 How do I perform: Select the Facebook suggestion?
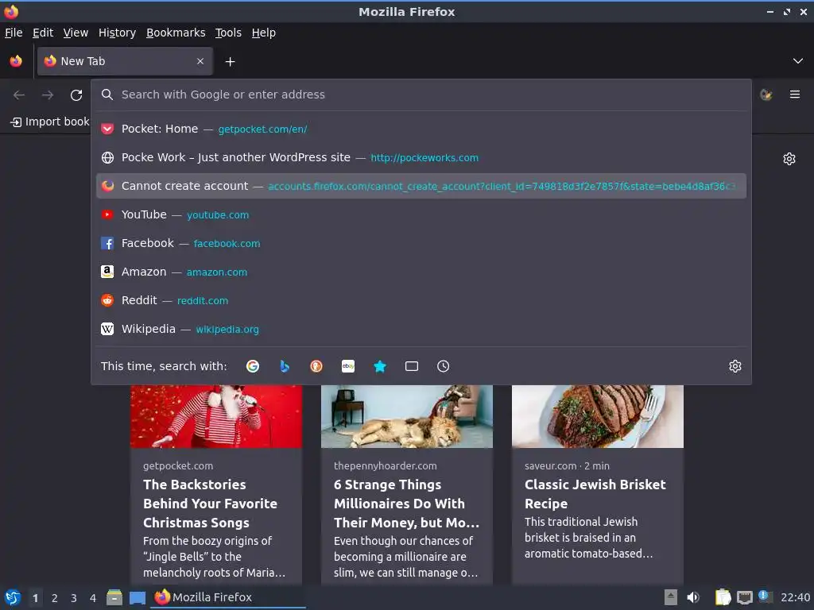pyautogui.click(x=421, y=243)
